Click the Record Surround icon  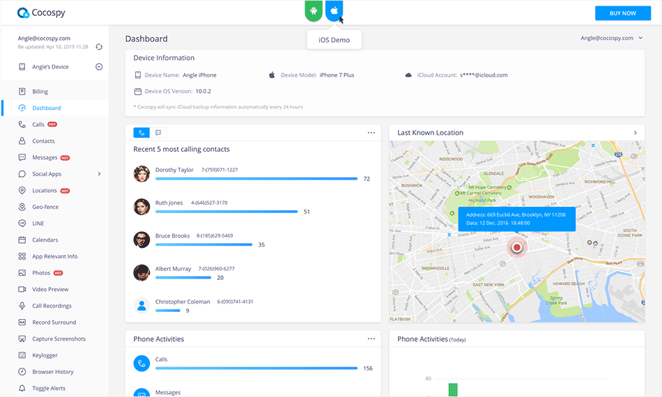coord(22,322)
